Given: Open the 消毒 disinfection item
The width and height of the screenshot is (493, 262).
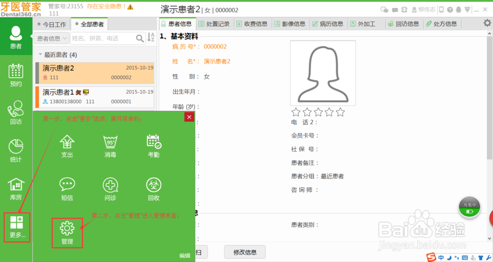Looking at the screenshot, I should pyautogui.click(x=110, y=146).
